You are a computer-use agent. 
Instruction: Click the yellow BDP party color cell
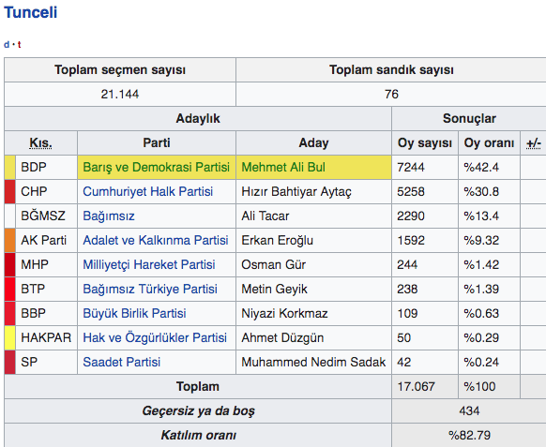pyautogui.click(x=9, y=168)
